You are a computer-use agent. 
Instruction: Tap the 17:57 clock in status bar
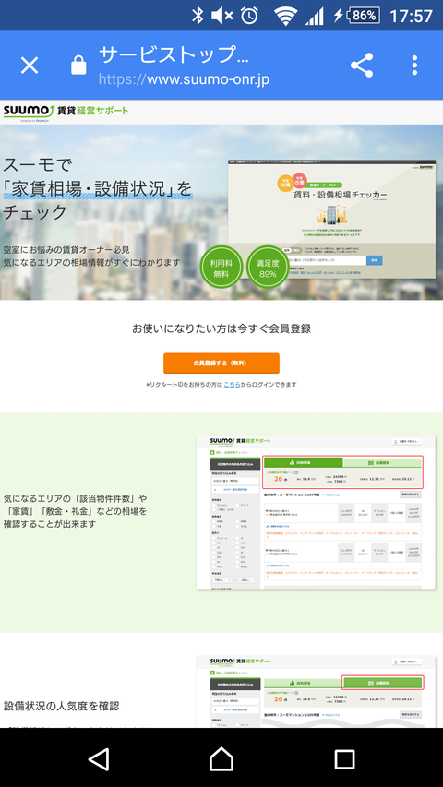click(x=411, y=16)
